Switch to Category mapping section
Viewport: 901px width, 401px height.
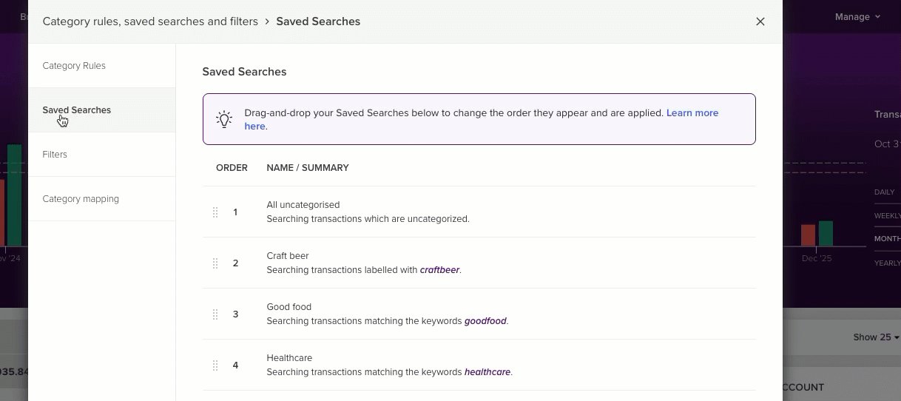[x=81, y=199]
